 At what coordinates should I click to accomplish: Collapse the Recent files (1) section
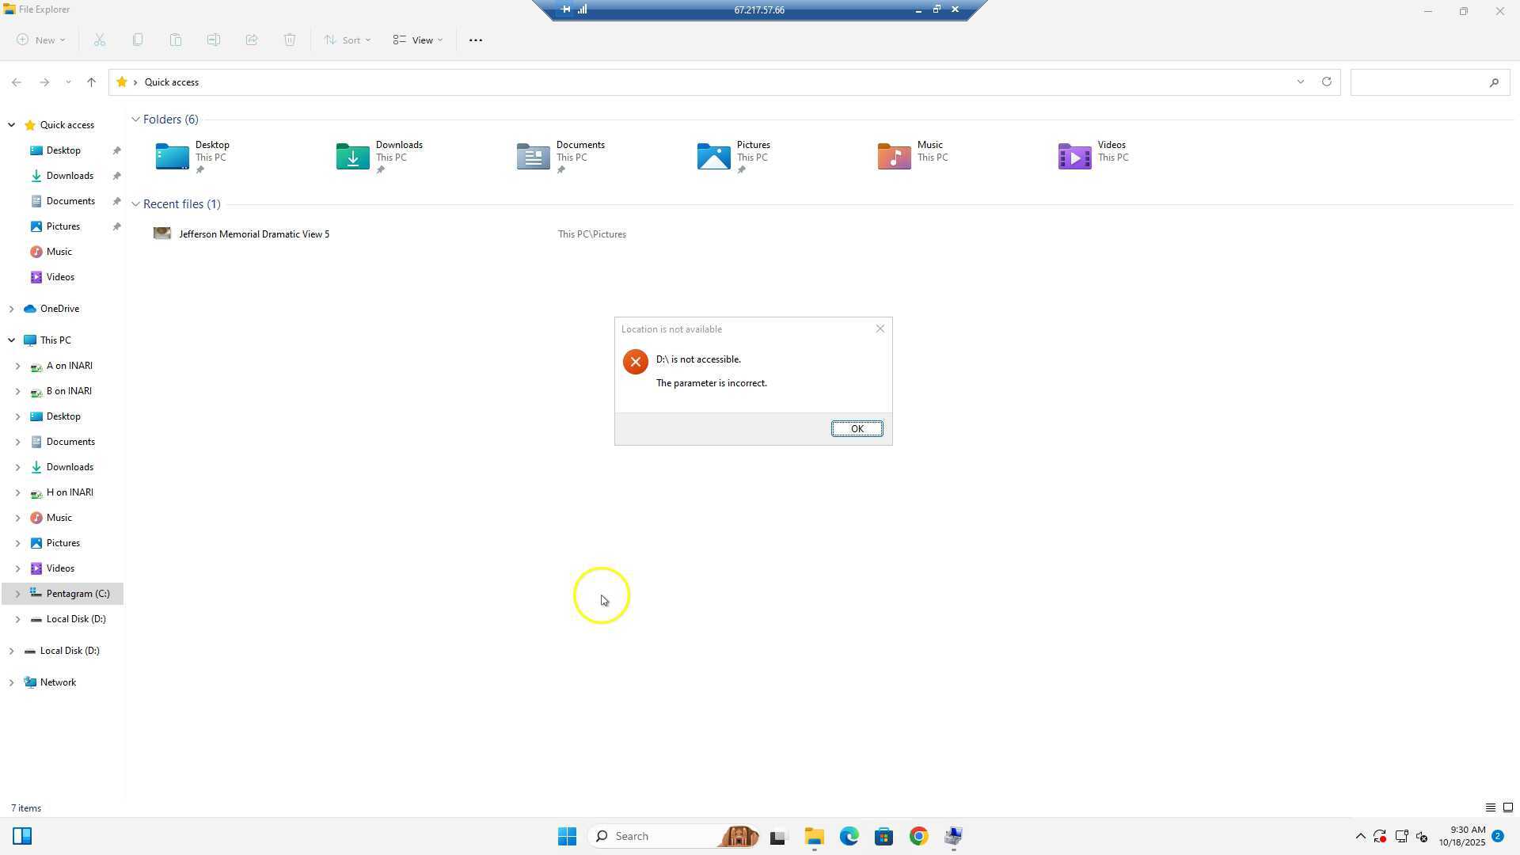coord(135,204)
